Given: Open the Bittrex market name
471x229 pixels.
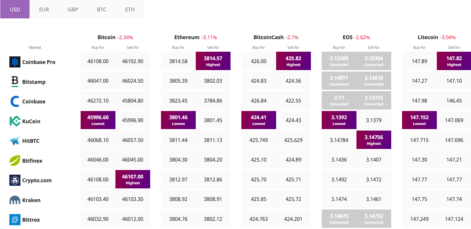Looking at the screenshot, I should pos(31,220).
